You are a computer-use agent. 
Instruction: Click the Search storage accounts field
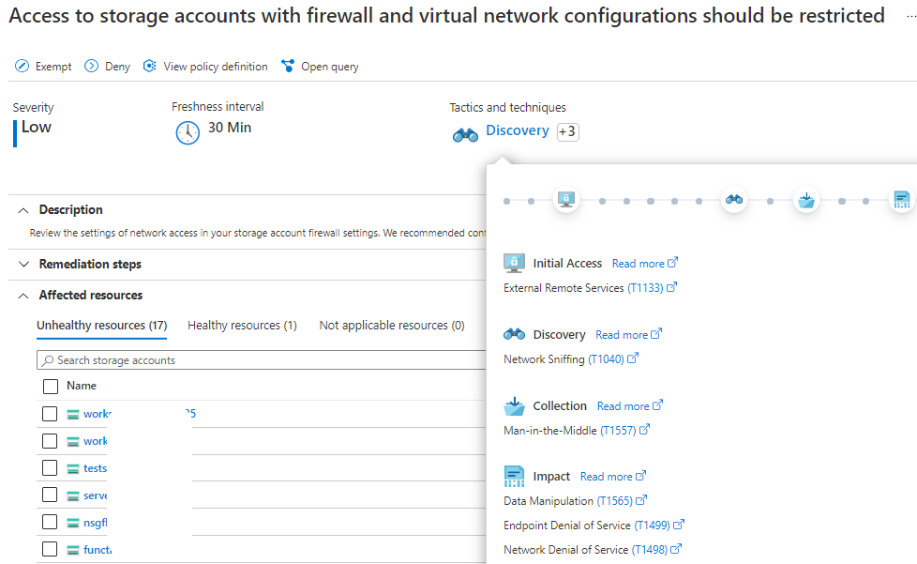coord(263,360)
